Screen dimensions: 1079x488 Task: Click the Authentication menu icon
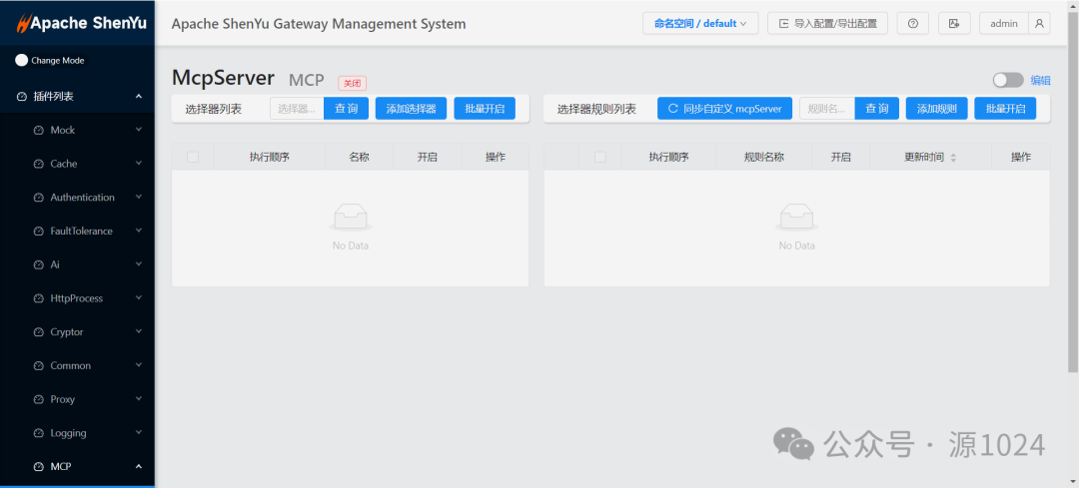pyautogui.click(x=39, y=198)
